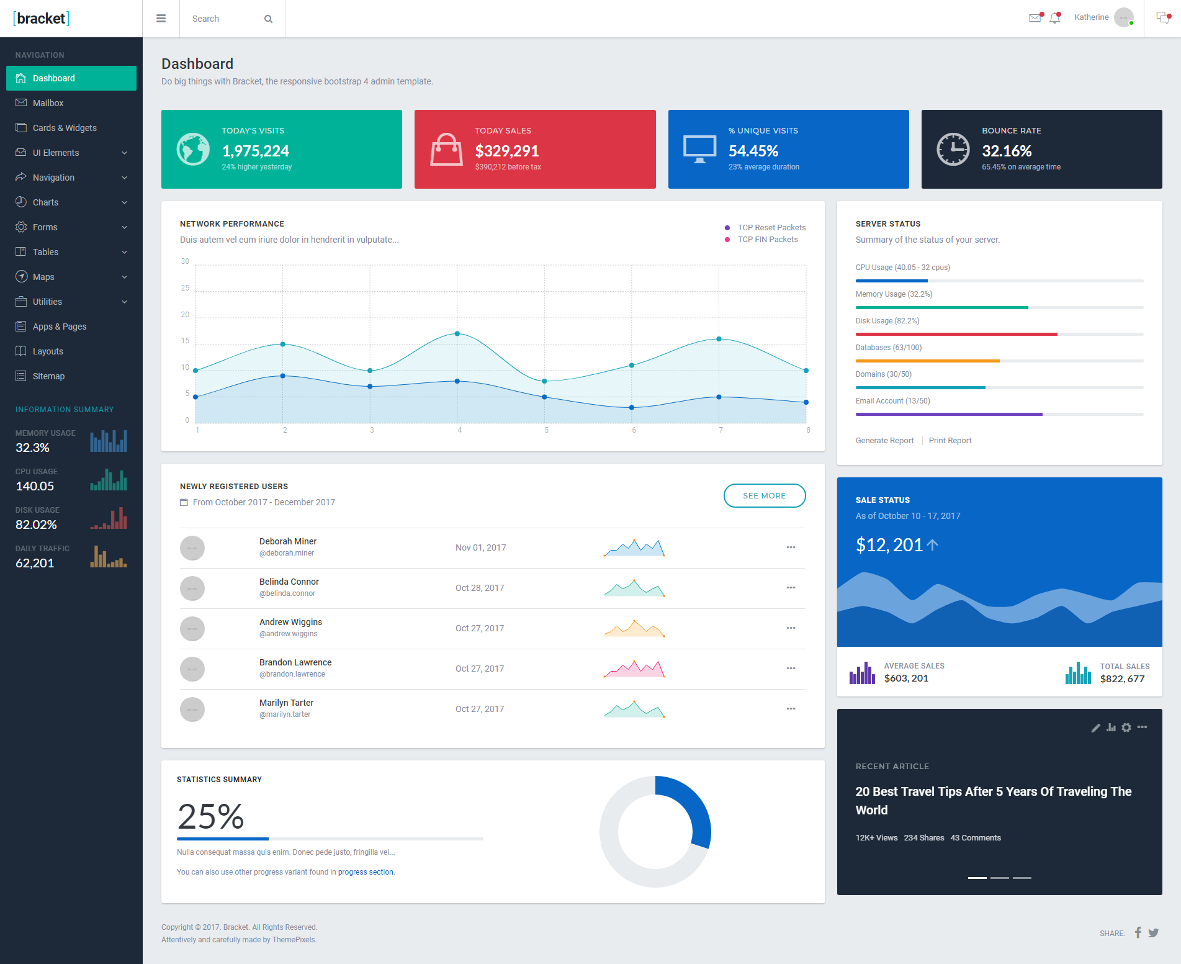Share via Twitter icon in footer

pos(1153,932)
